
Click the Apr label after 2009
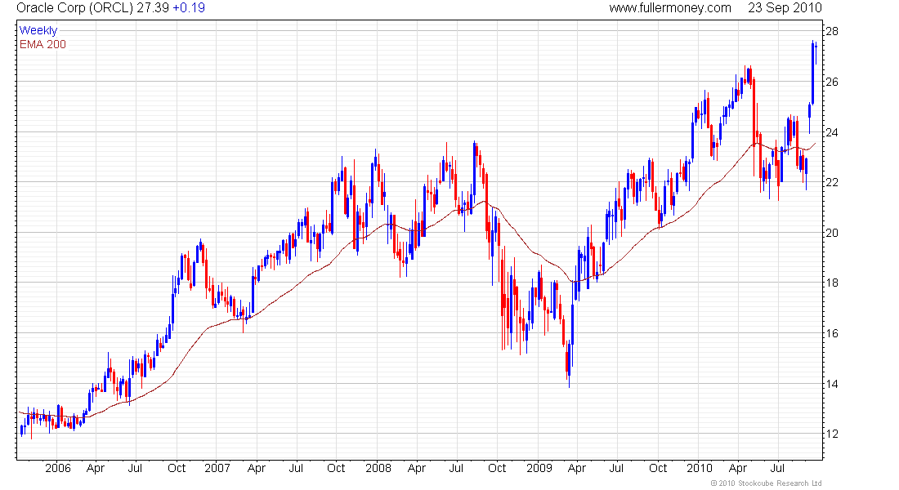click(577, 468)
